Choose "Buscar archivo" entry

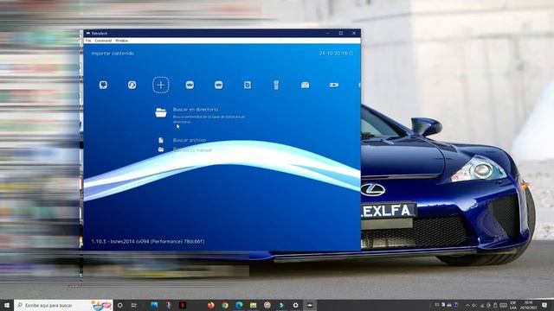[x=190, y=140]
